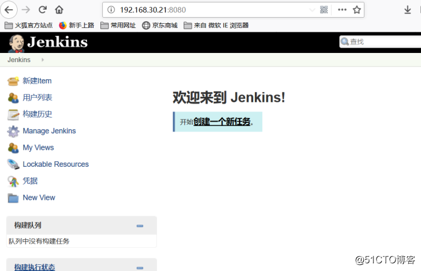421x271 pixels.
Task: Click the QR code icon in address bar
Action: [324, 10]
